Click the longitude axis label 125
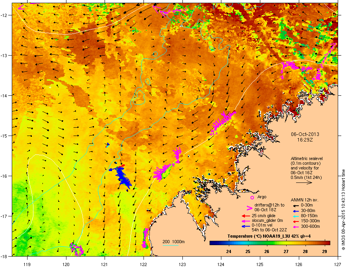Image resolution: width=346 pixels, height=268 pixels. pyautogui.click(x=260, y=264)
